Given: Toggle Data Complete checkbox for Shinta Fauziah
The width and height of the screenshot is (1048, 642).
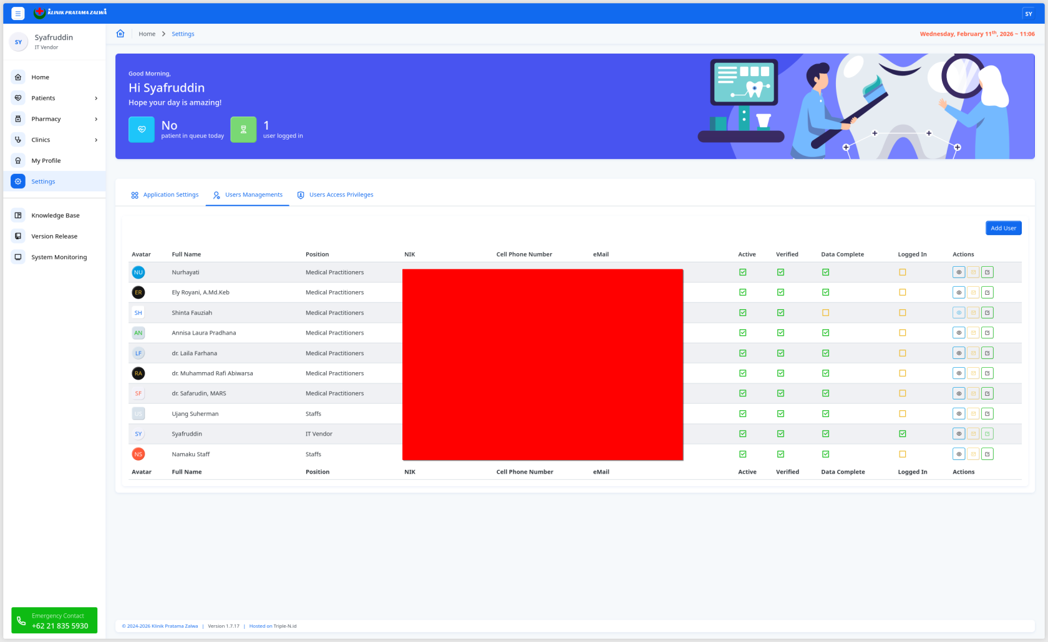Looking at the screenshot, I should click(x=825, y=313).
